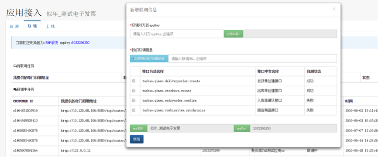The width and height of the screenshot is (378, 157).
Task: Switch to the 上线 tab
Action: pyautogui.click(x=50, y=26)
